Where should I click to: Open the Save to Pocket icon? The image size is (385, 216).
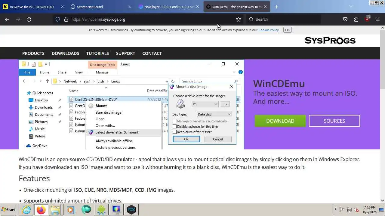click(345, 19)
